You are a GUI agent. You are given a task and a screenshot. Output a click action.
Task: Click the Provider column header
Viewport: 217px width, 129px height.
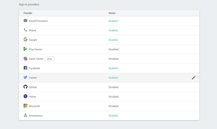pyautogui.click(x=28, y=13)
